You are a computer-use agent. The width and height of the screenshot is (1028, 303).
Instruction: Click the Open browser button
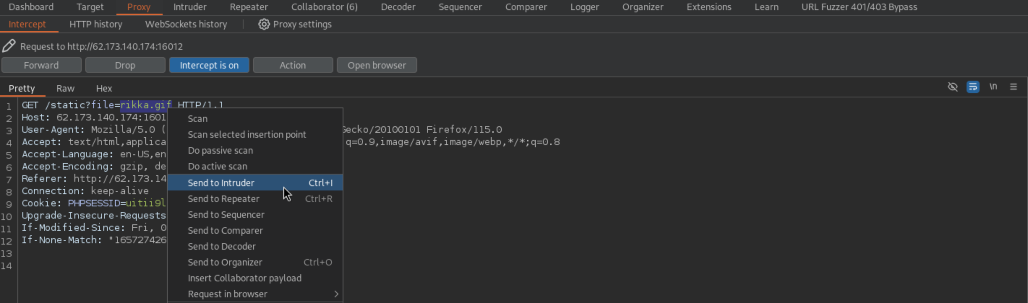tap(376, 65)
